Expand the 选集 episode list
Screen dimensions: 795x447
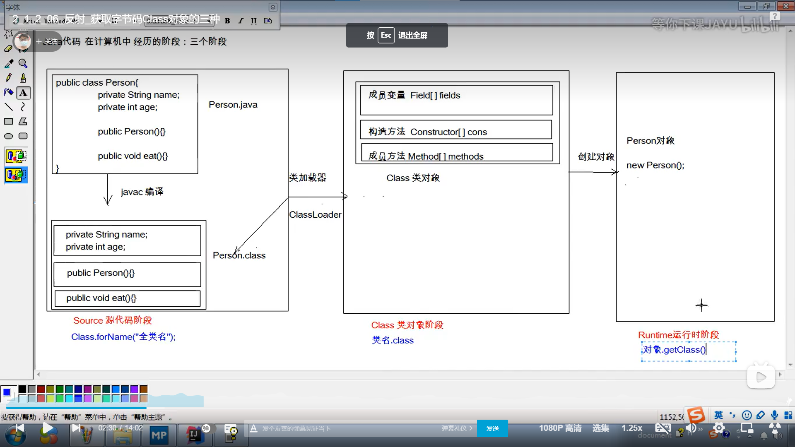600,428
